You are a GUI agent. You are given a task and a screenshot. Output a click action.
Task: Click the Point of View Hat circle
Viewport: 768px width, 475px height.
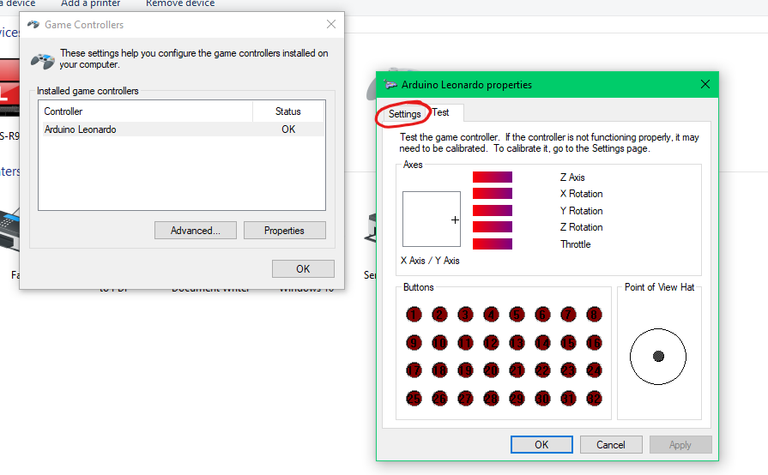click(658, 357)
